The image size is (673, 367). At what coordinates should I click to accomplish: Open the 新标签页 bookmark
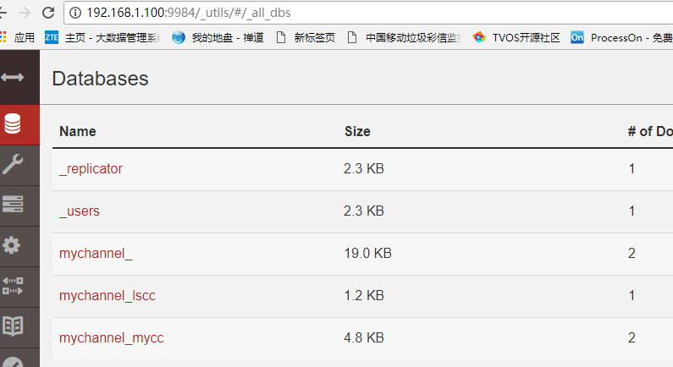[x=306, y=38]
